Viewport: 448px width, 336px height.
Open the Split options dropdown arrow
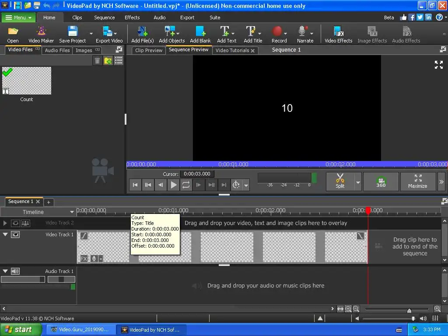coord(358,182)
